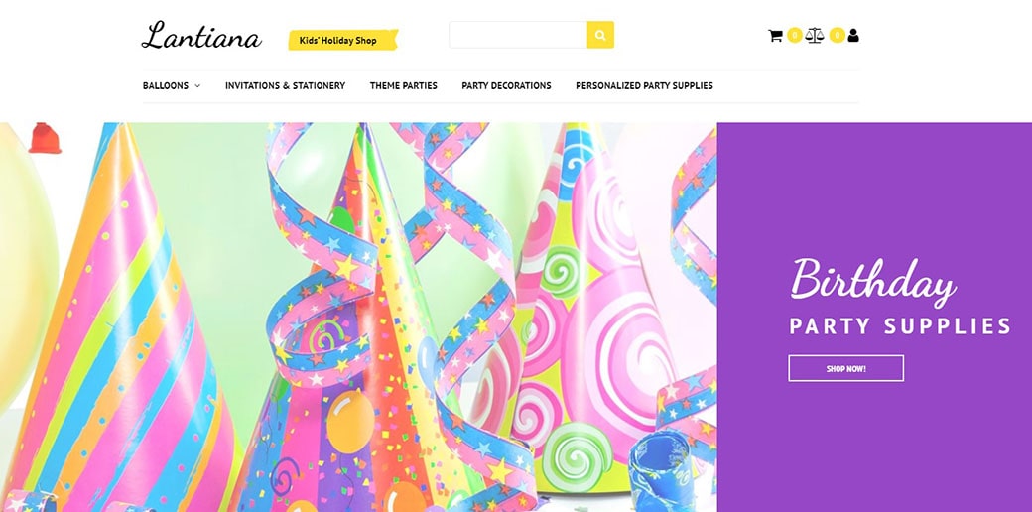Select Party Decorations menu item

click(x=506, y=85)
